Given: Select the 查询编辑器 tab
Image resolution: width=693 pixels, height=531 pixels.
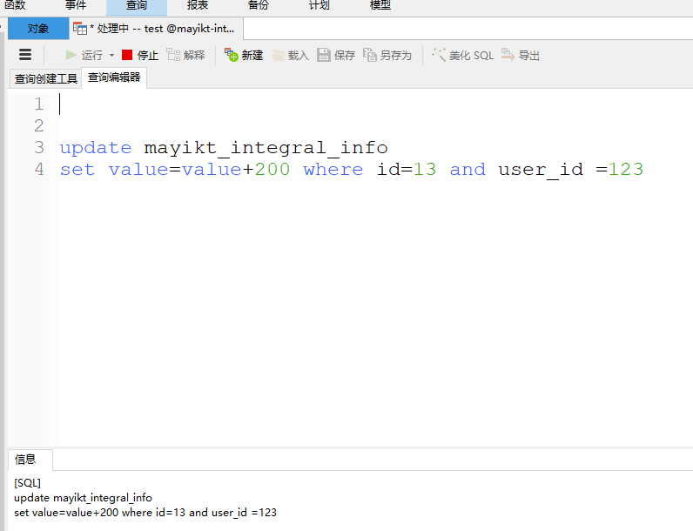Looking at the screenshot, I should [x=114, y=77].
